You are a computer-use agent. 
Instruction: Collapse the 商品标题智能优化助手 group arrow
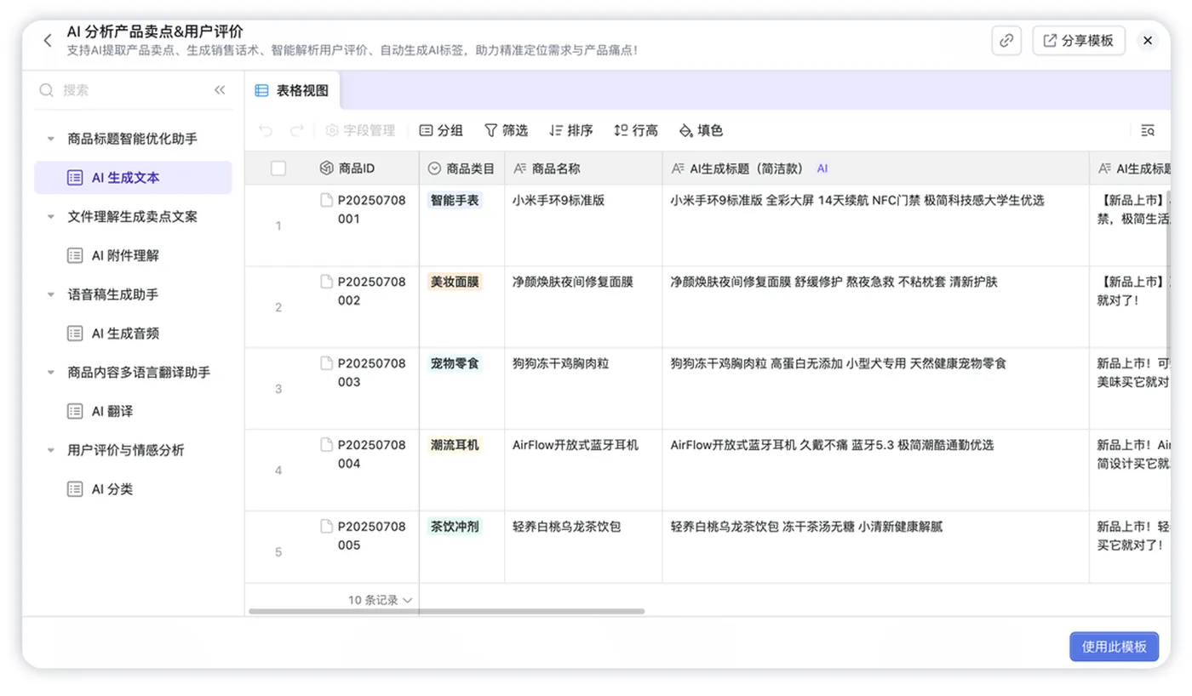(x=51, y=139)
